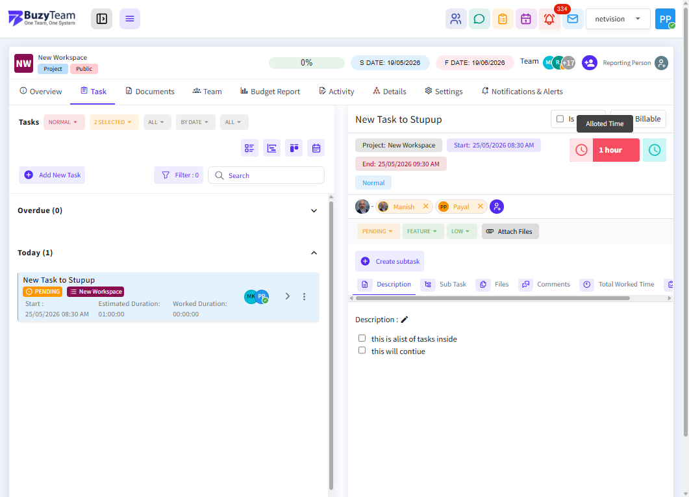Open the orange clipboard icon
The height and width of the screenshot is (497, 689).
coord(503,19)
